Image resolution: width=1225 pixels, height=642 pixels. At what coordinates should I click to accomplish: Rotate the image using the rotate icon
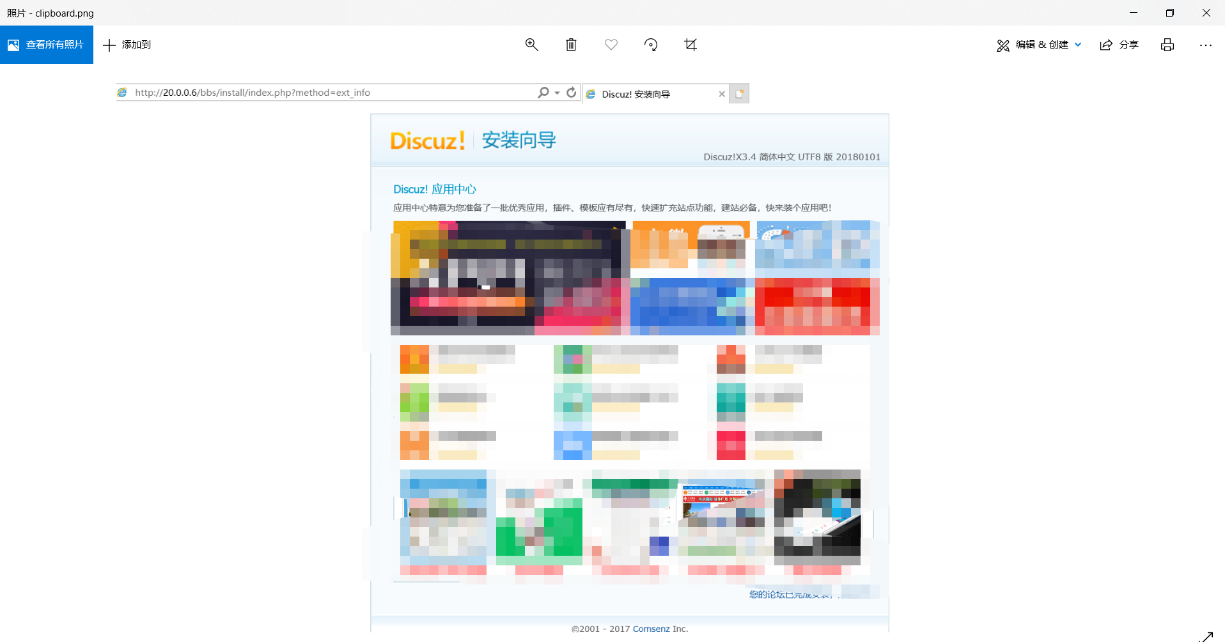651,45
